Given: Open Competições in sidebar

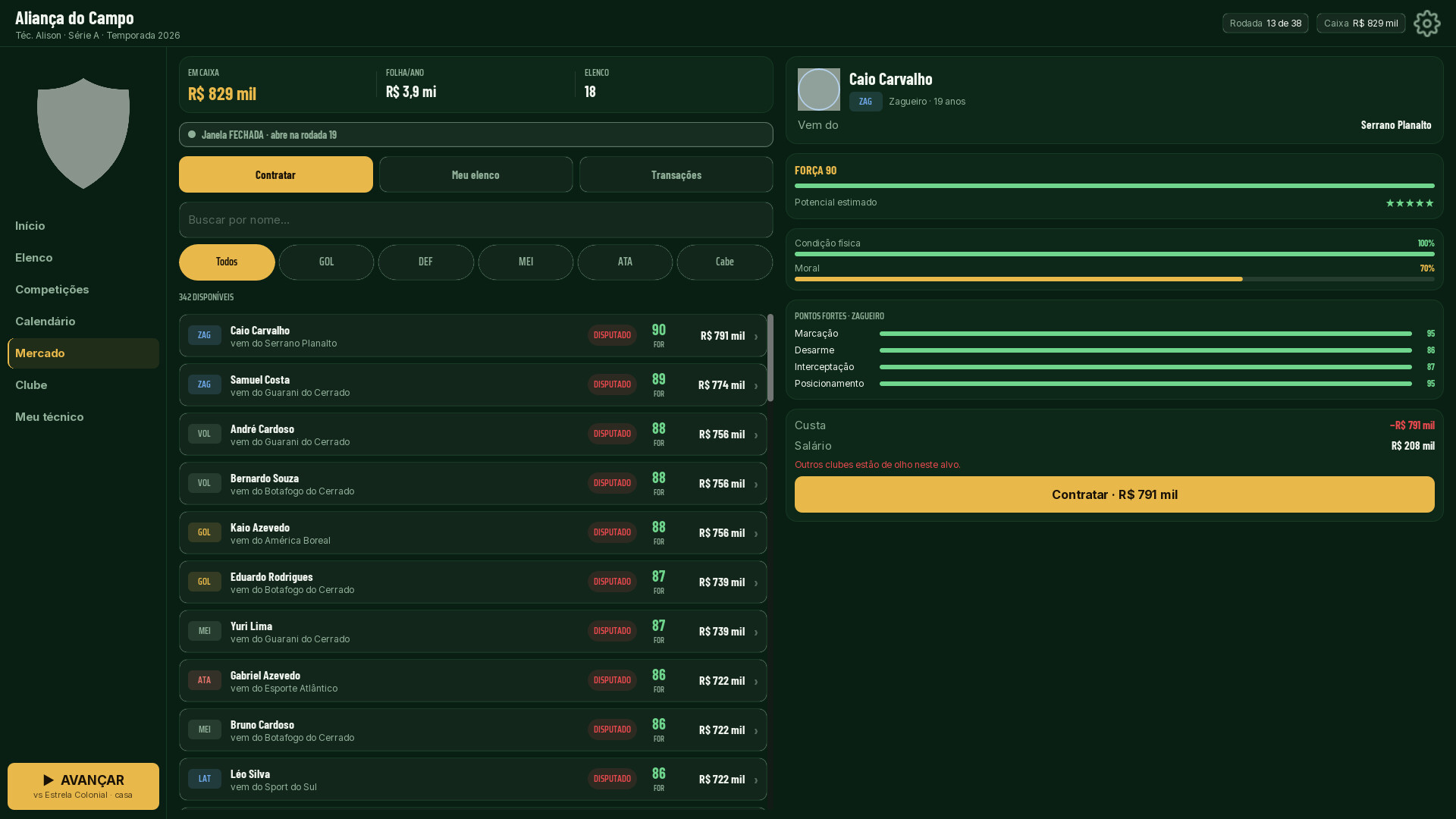Looking at the screenshot, I should click(x=83, y=290).
